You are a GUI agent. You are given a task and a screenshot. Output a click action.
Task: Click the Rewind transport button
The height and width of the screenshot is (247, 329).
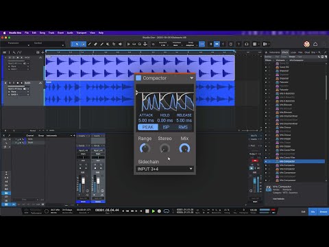tap(127, 211)
